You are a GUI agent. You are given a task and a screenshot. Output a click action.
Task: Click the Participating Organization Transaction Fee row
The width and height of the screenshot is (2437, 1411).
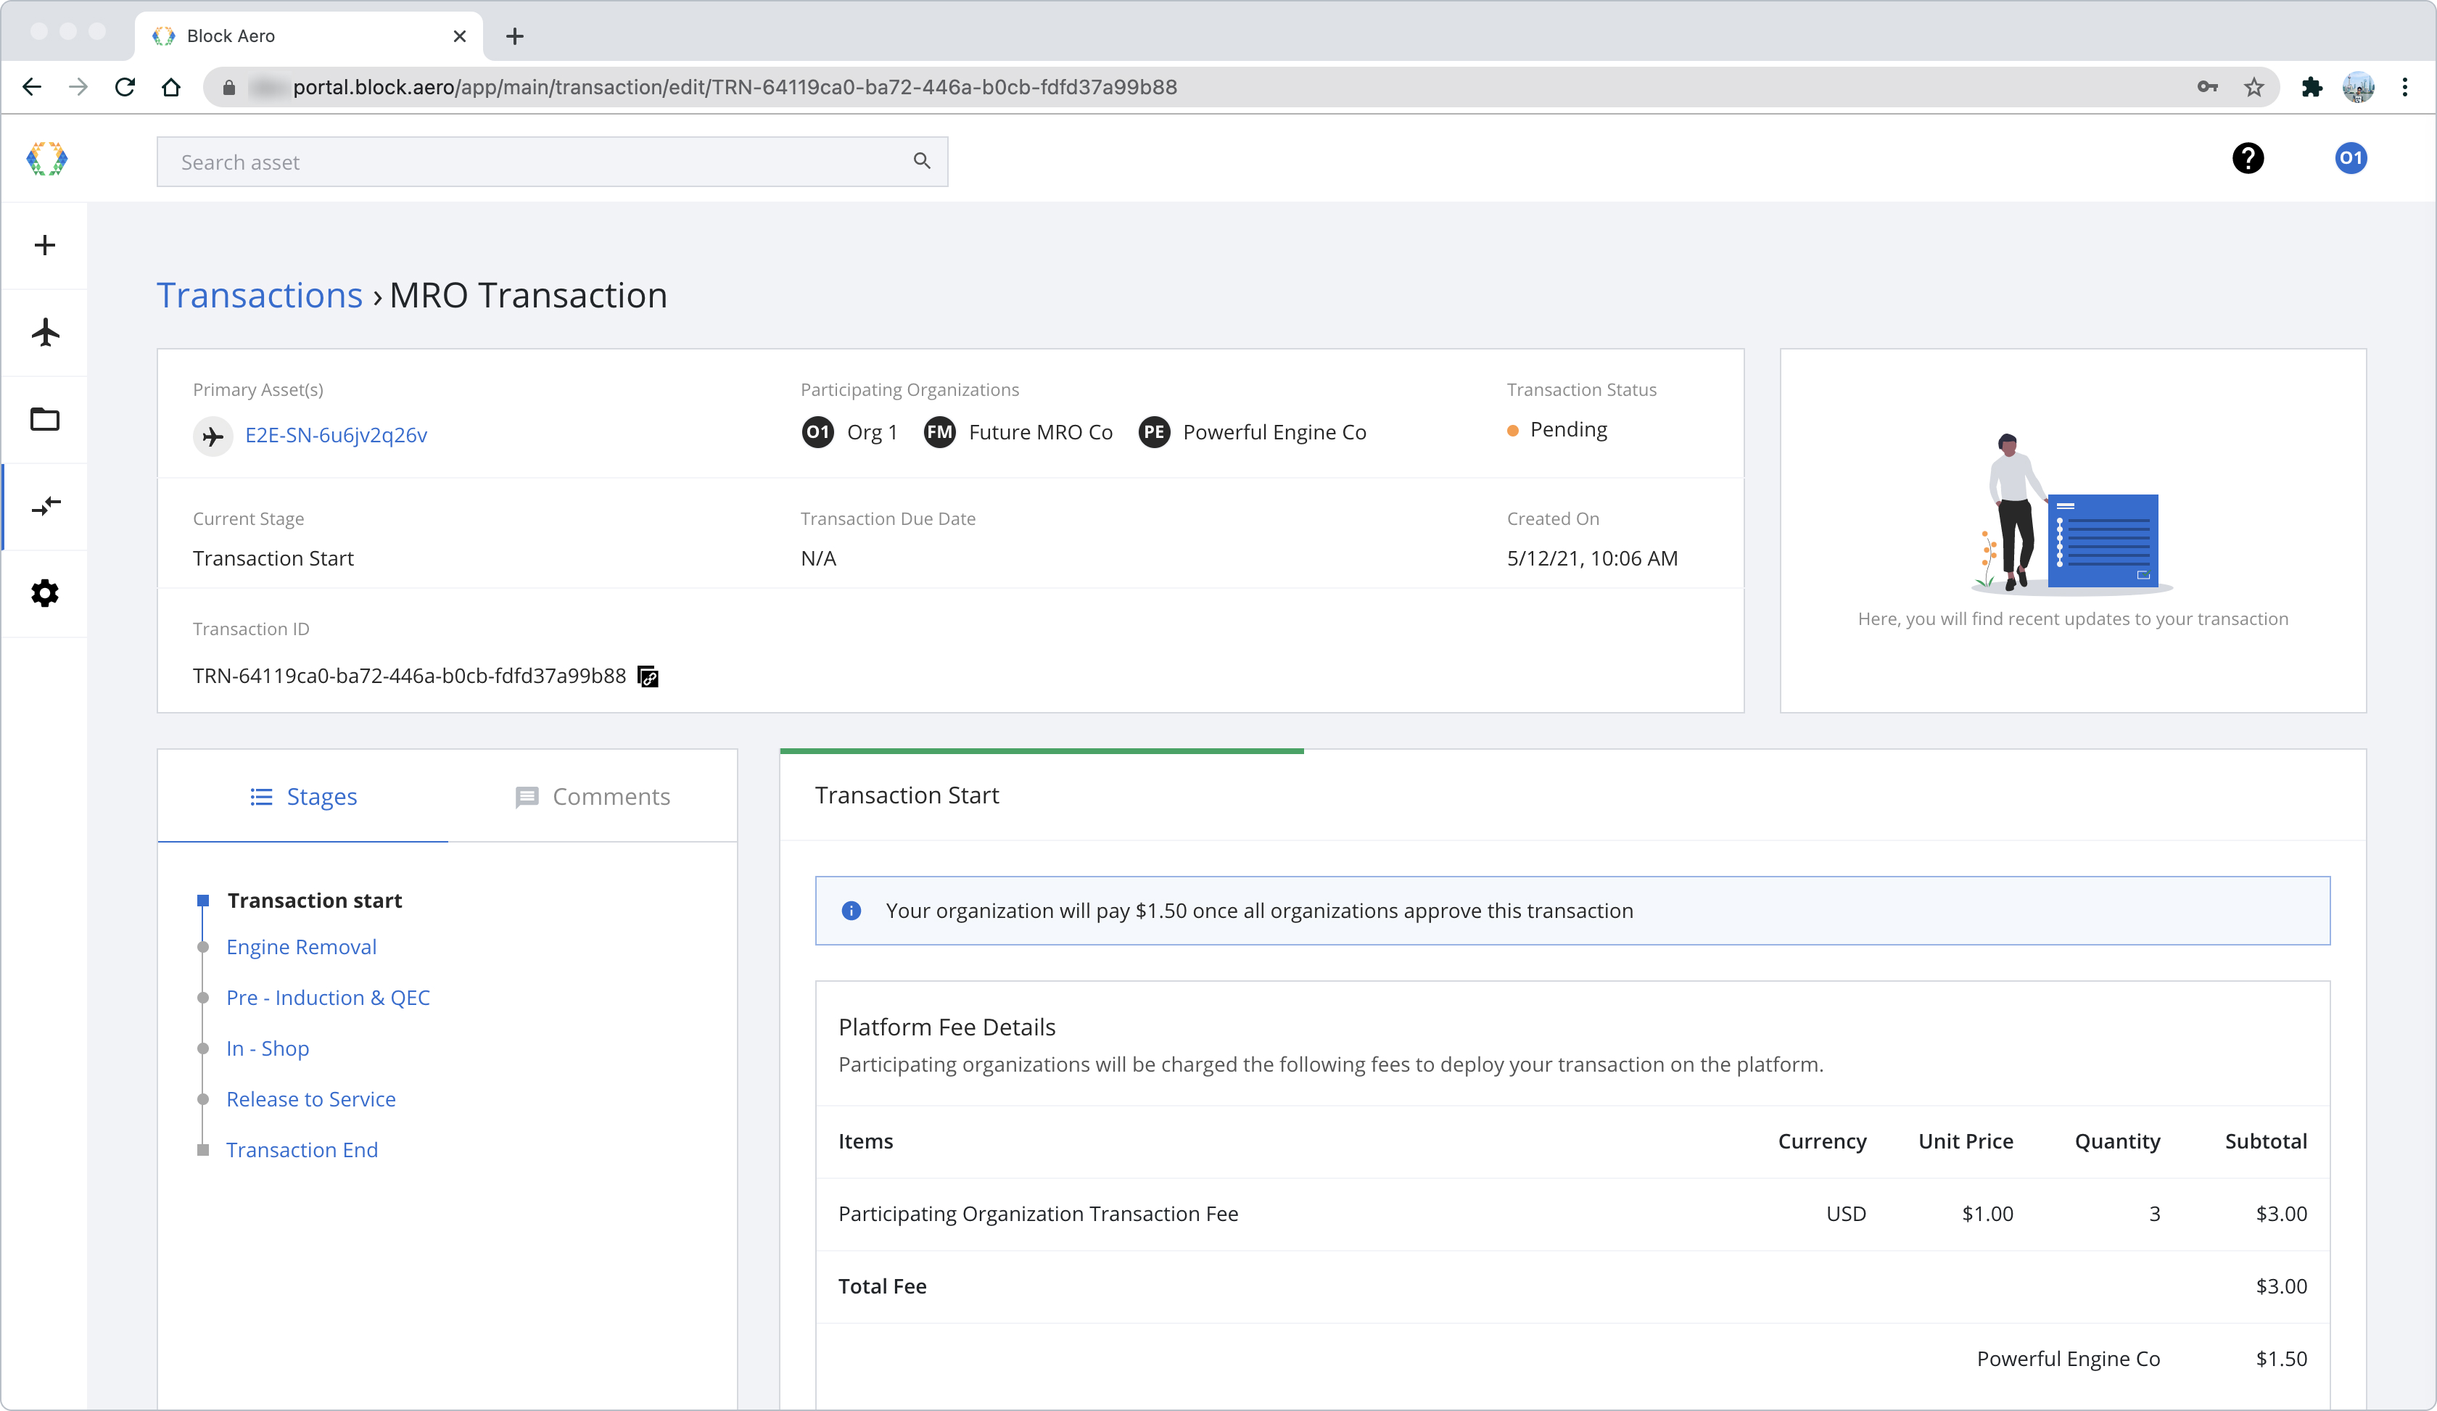1572,1214
